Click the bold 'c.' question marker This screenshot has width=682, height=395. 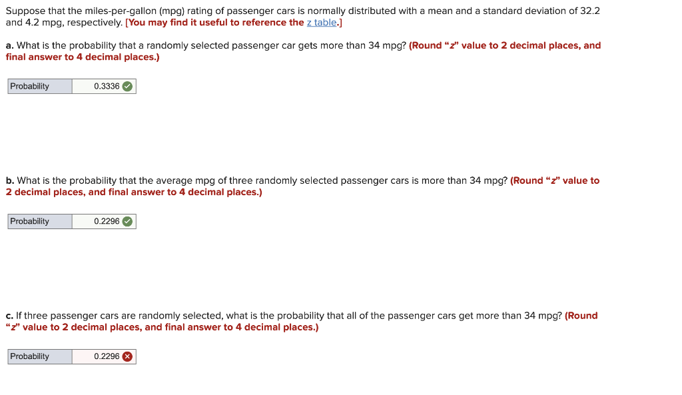9,316
